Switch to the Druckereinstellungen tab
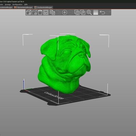Viewport: 136px width, 136px height. point(43,7)
